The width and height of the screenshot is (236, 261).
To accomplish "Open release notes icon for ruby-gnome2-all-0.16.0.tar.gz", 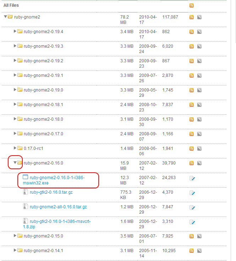I will (192, 207).
